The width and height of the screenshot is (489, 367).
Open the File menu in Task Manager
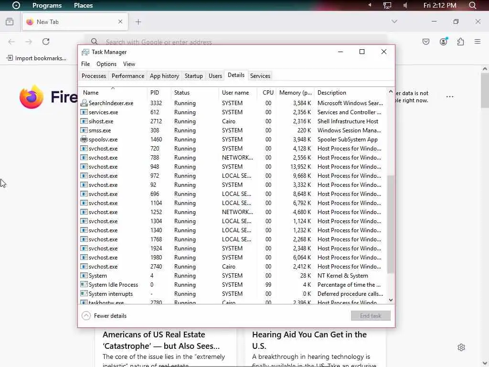point(85,64)
